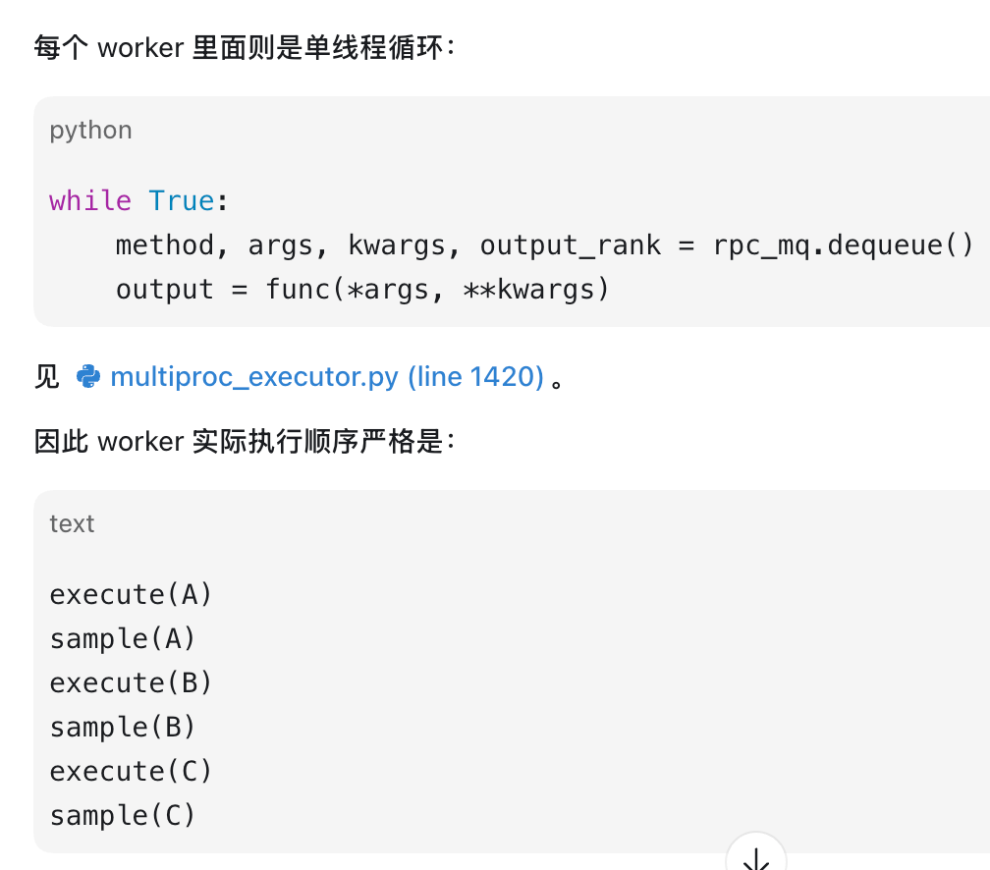Viewport: 990px width, 870px height.
Task: Click the execute(B) line
Action: tap(131, 683)
